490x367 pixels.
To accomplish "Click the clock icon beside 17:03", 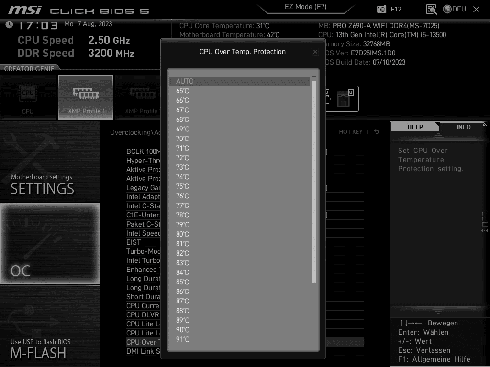I will [x=9, y=25].
